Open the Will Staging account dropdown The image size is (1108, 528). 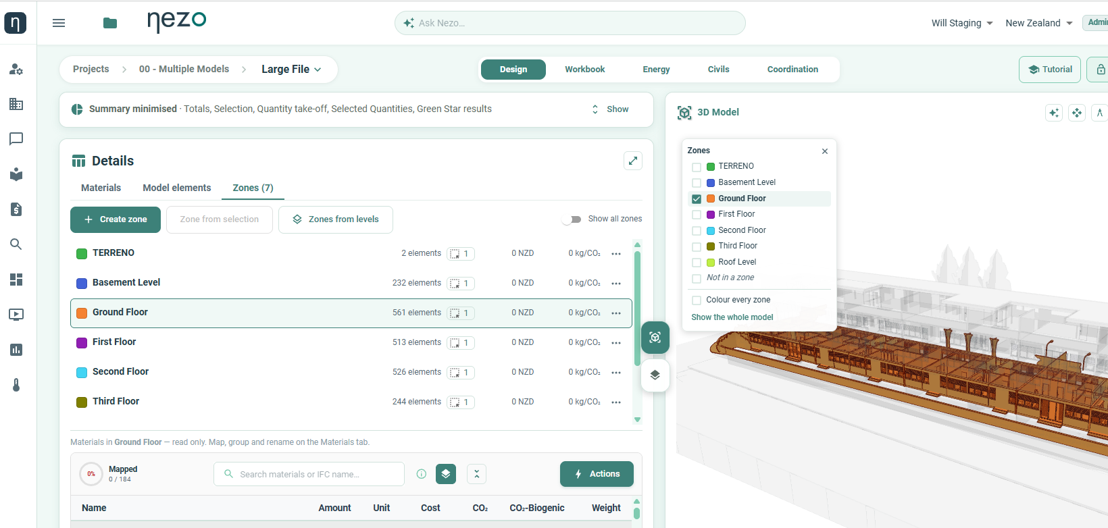coord(962,23)
